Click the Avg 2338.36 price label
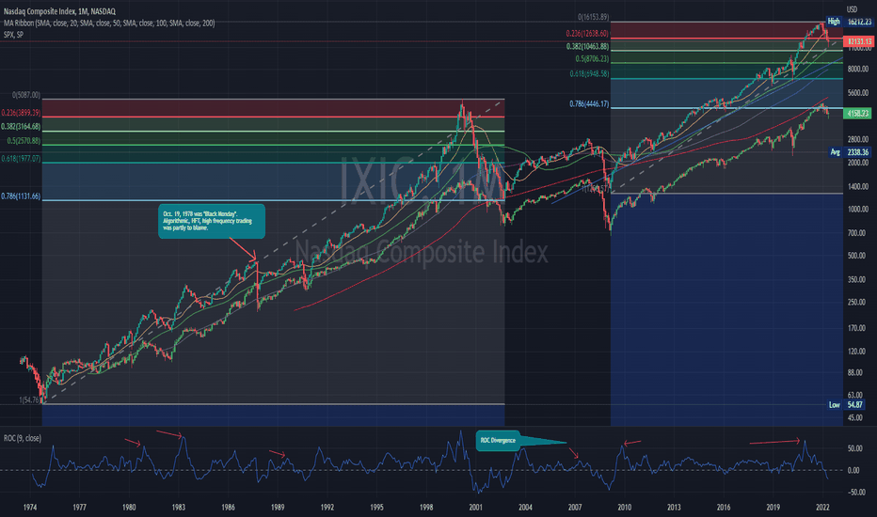Screen dimensions: 877x517 pos(849,152)
